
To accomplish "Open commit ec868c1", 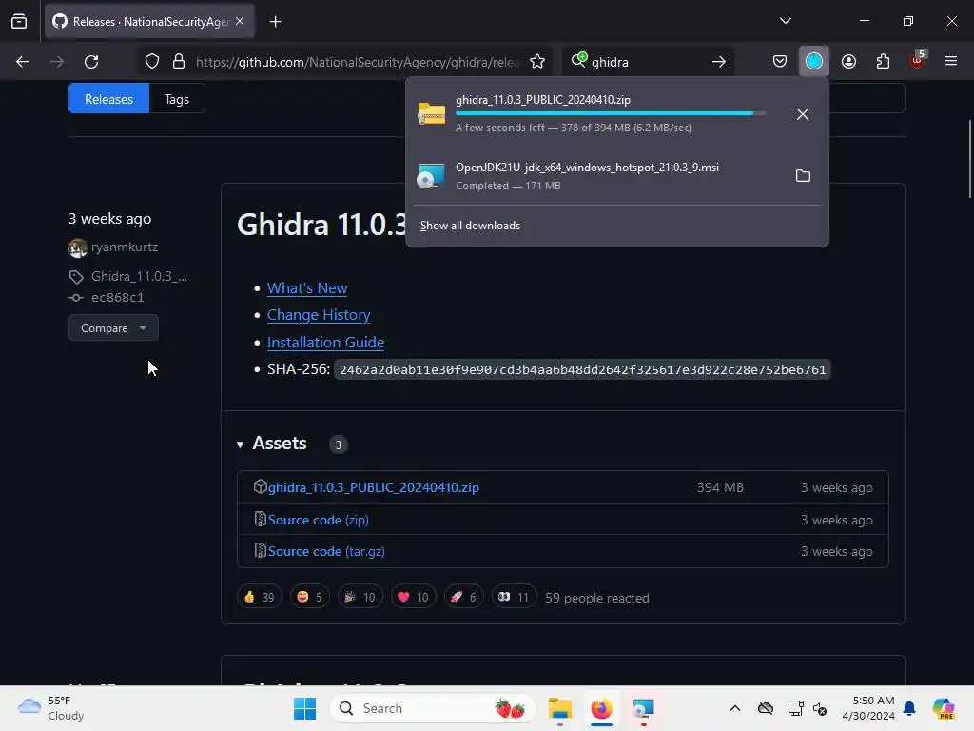I will 117,298.
